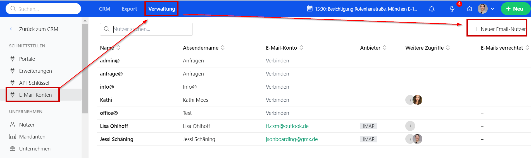
Task: Click the lightning bolt activity icon
Action: tap(452, 9)
